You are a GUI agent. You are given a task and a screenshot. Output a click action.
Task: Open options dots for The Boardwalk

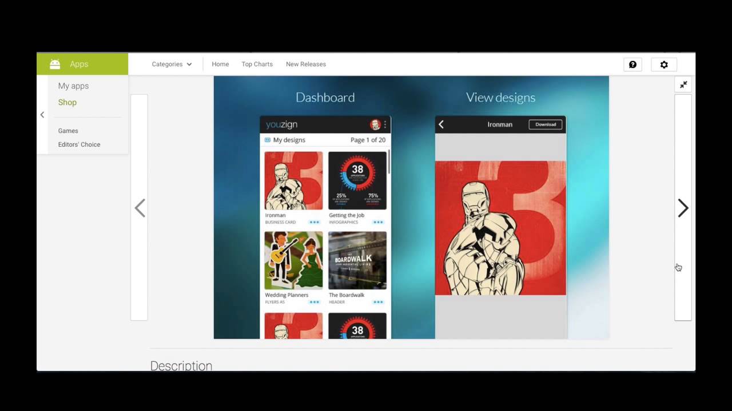coord(378,302)
